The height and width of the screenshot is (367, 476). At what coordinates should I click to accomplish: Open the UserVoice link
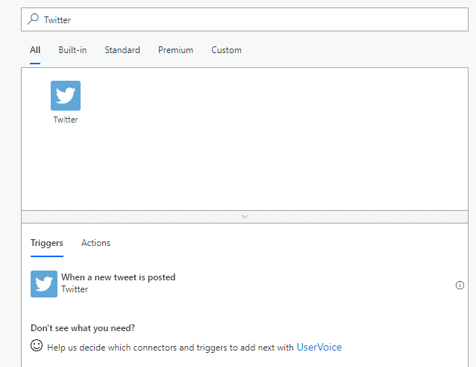(319, 348)
